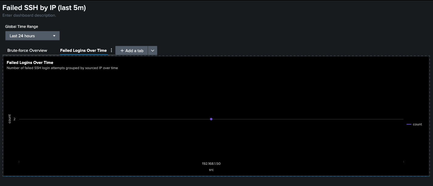The height and width of the screenshot is (186, 433).
Task: Click the y-axis tick value 2
Action: [14, 119]
